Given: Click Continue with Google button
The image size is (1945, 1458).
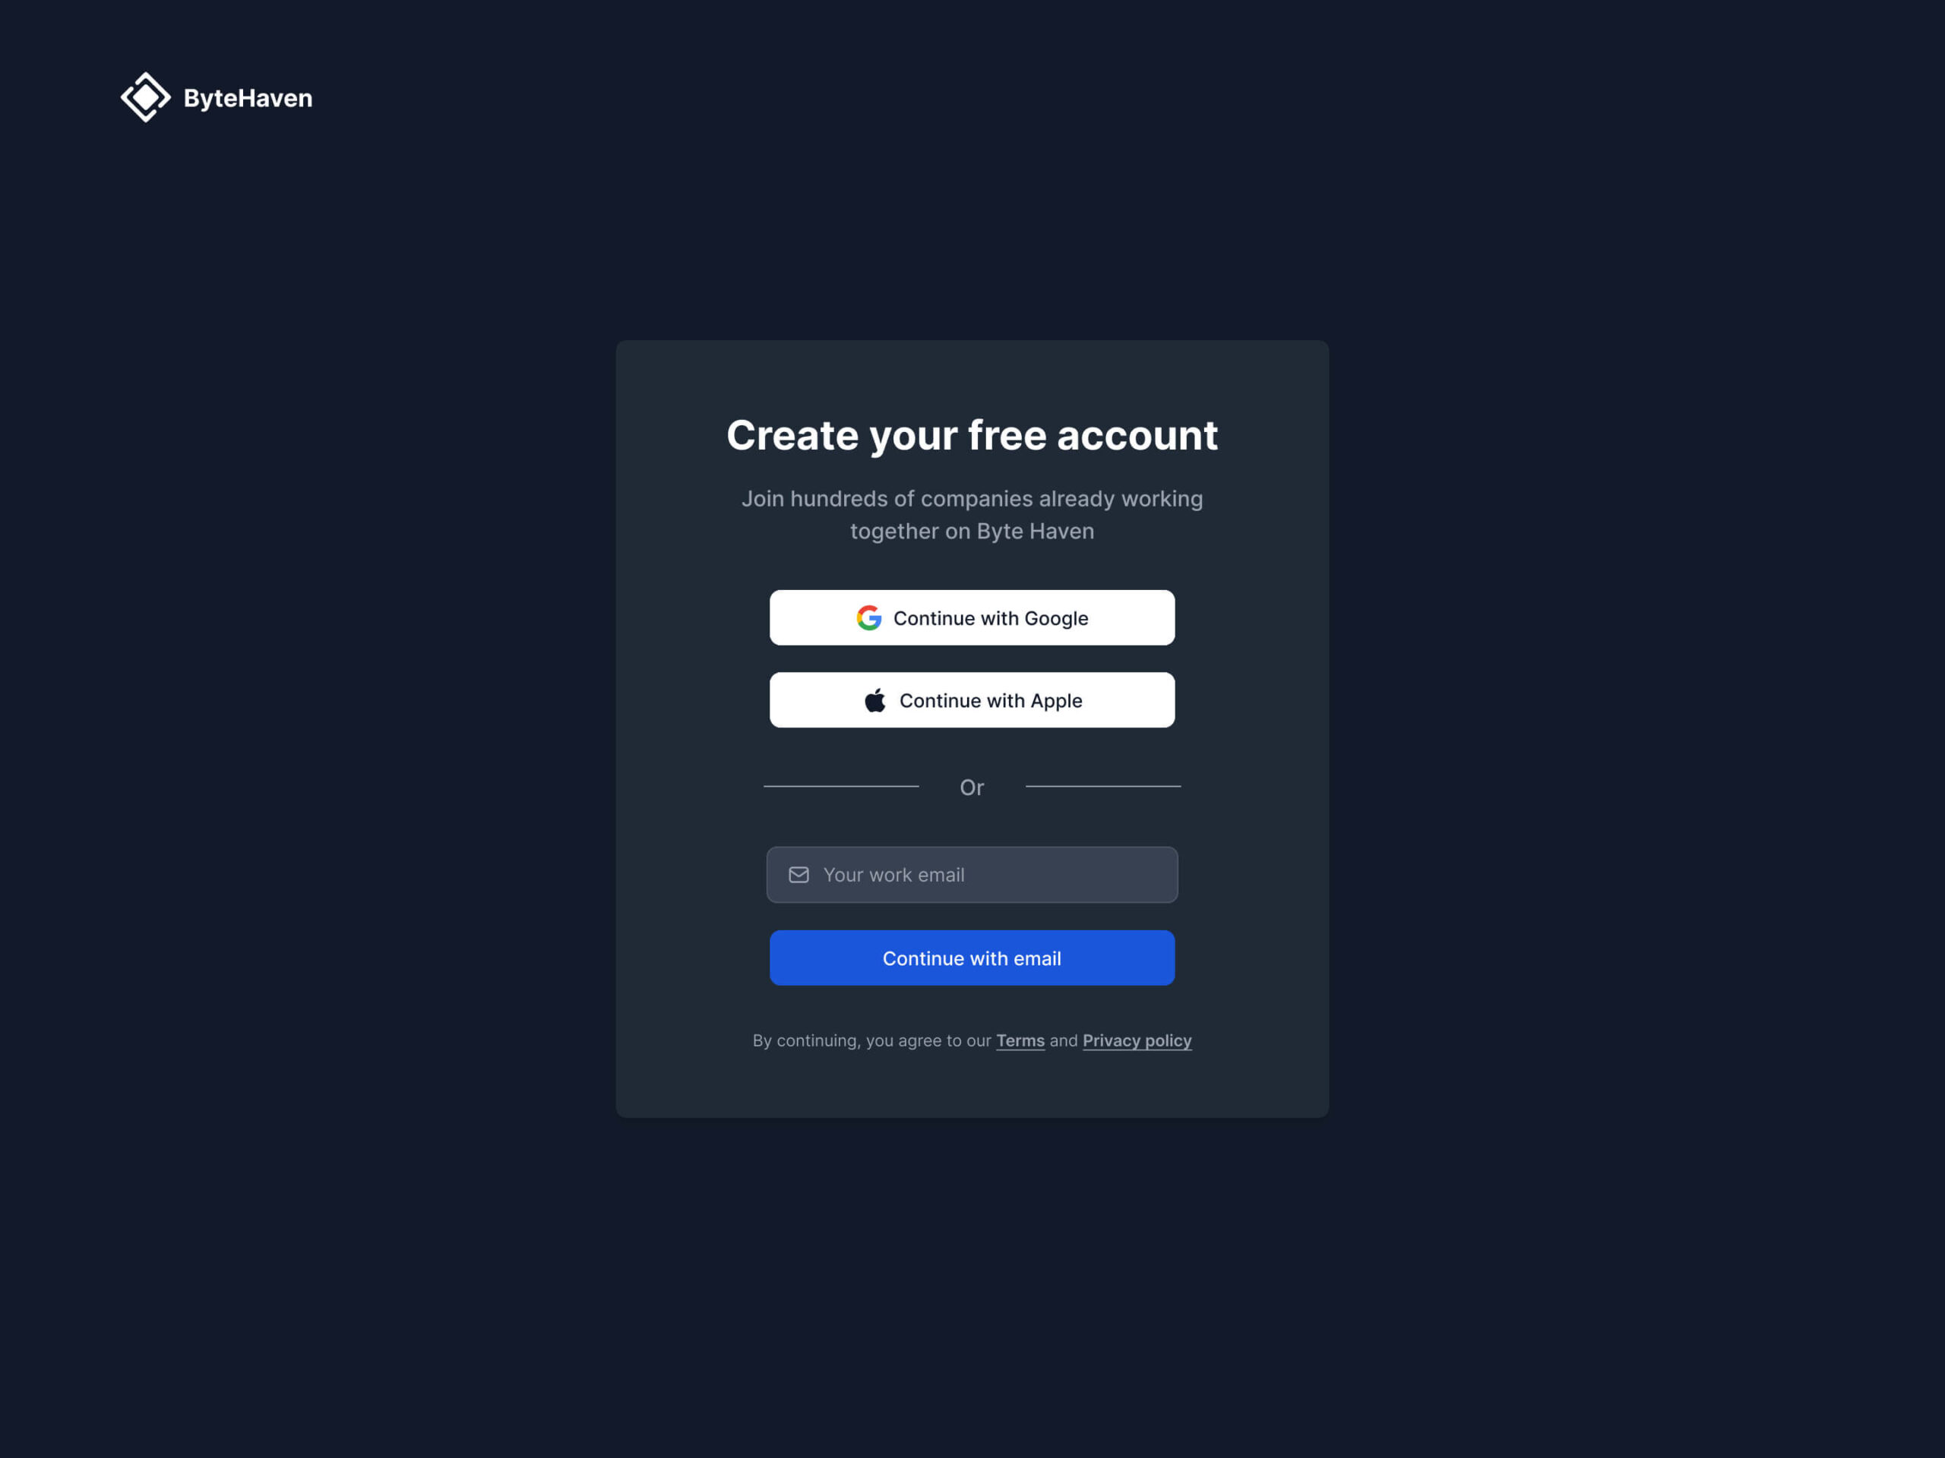Looking at the screenshot, I should [972, 616].
